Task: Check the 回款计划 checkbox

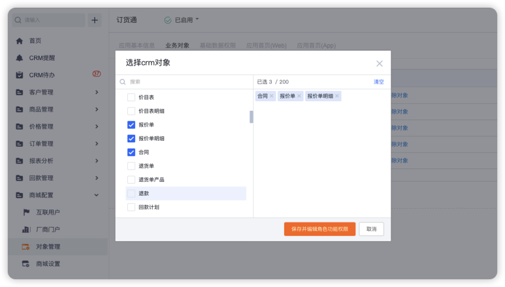Action: pos(131,207)
